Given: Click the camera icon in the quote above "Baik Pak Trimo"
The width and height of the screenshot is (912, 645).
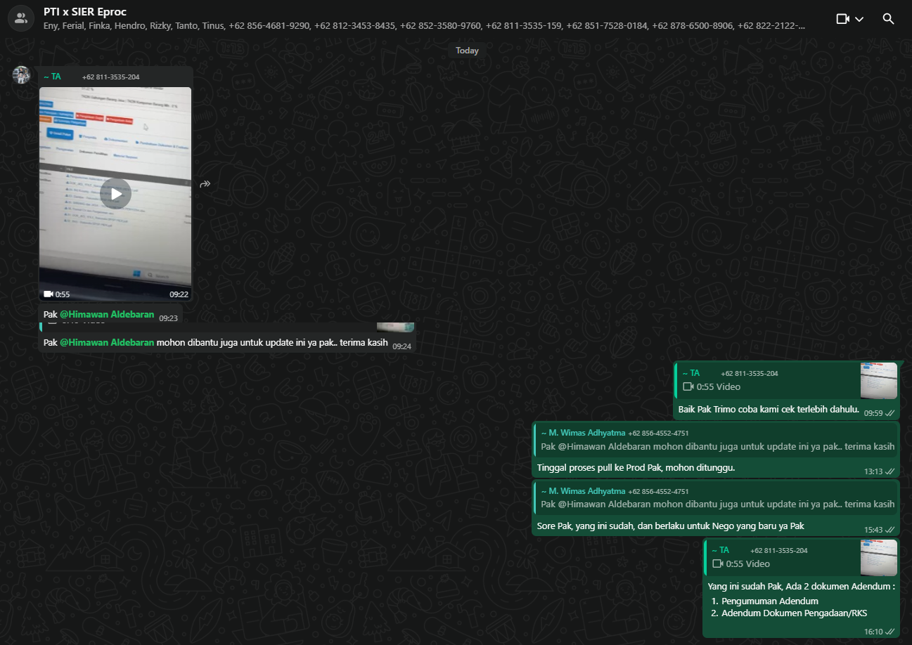Looking at the screenshot, I should 688,387.
